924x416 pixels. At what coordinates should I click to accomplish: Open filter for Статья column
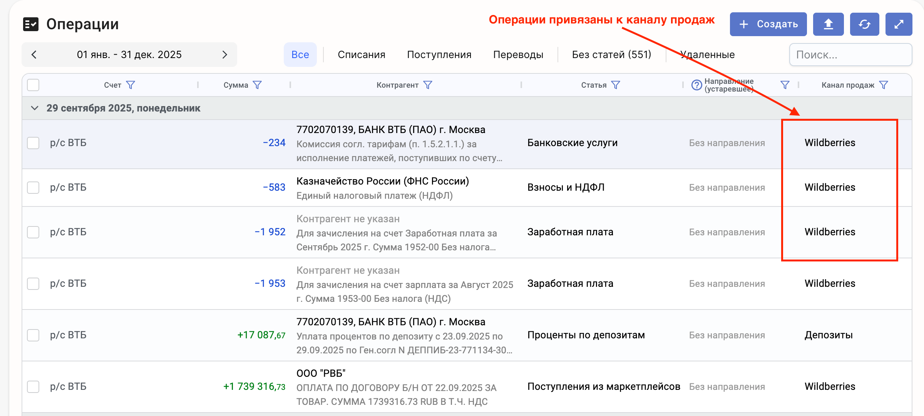pos(616,85)
